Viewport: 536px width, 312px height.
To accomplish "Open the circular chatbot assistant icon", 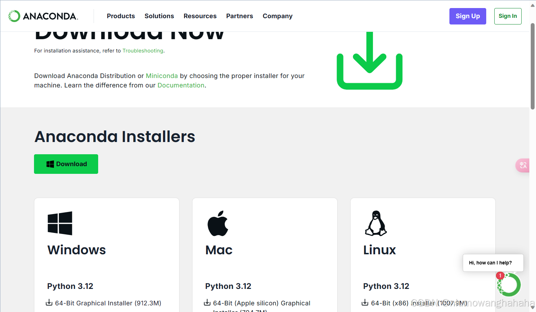I will pyautogui.click(x=509, y=284).
